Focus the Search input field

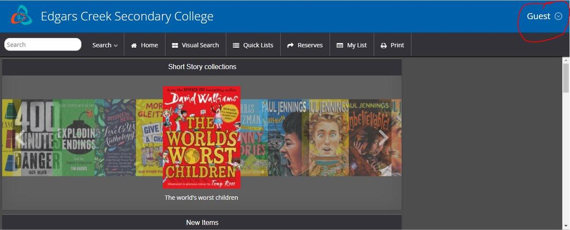43,44
